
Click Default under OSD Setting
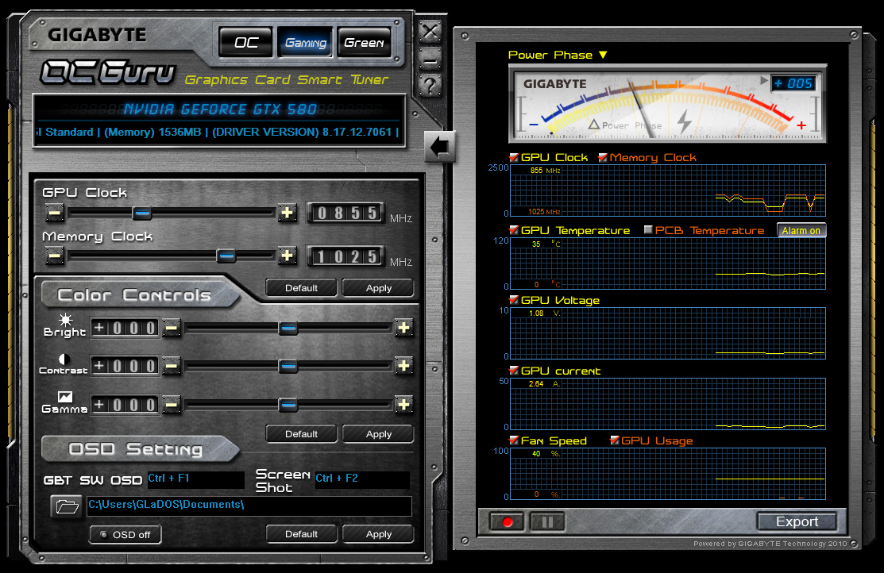(301, 534)
